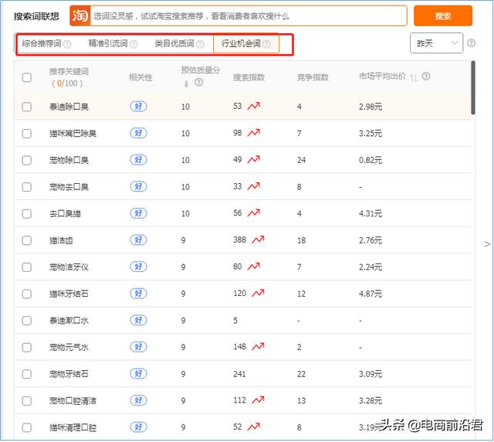Check the 泰迪除口臭 keyword checkbox
The height and width of the screenshot is (442, 494).
click(27, 107)
